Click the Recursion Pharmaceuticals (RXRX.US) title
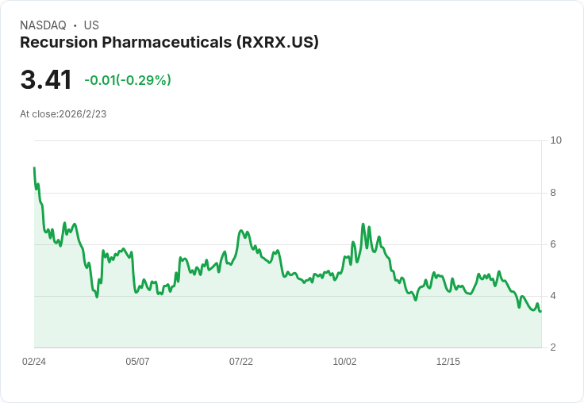This screenshot has width=584, height=403. click(x=169, y=43)
